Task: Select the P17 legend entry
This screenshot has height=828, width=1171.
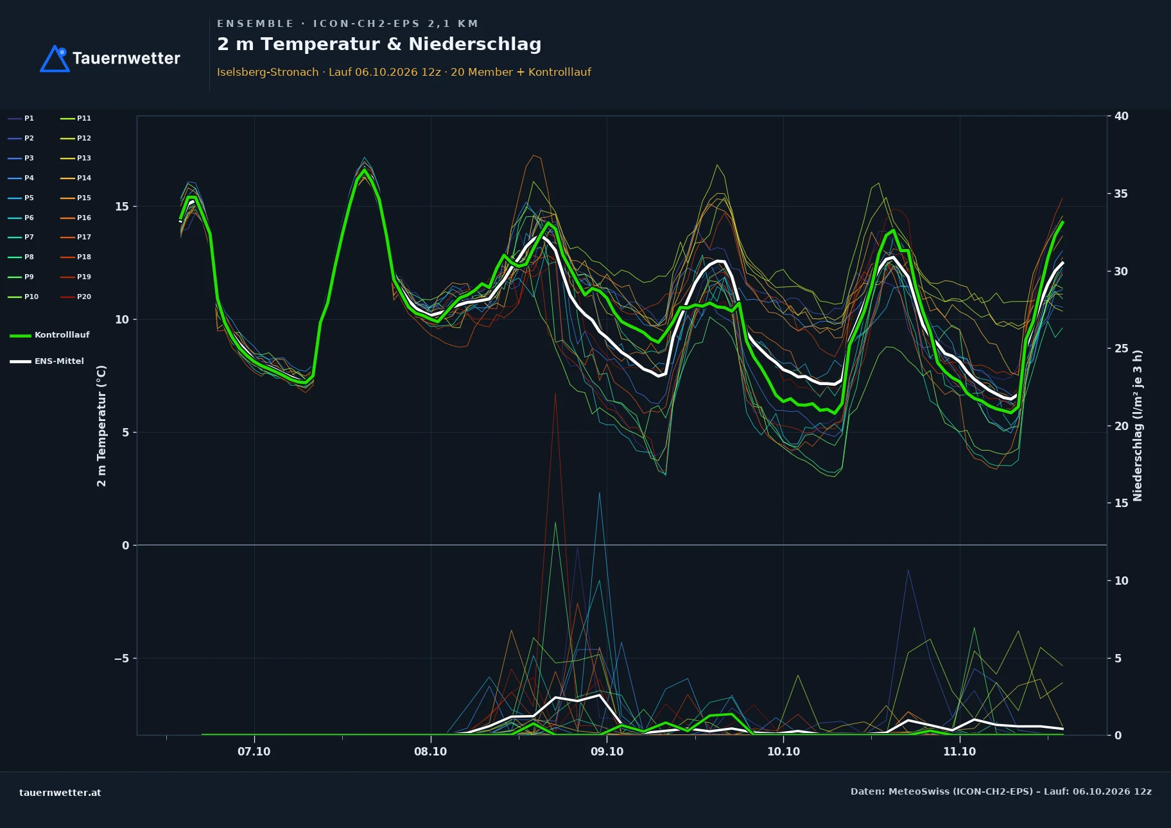Action: pyautogui.click(x=76, y=237)
